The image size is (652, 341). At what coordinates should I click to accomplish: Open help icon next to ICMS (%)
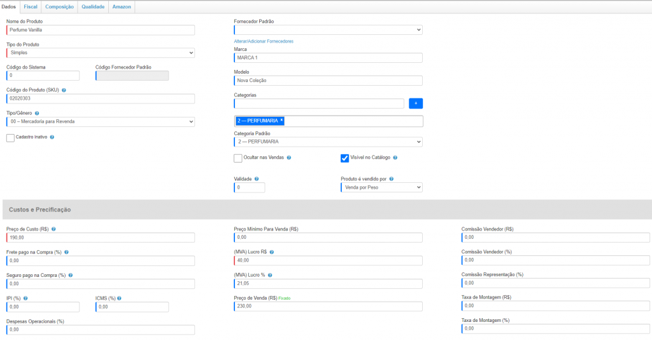click(119, 298)
